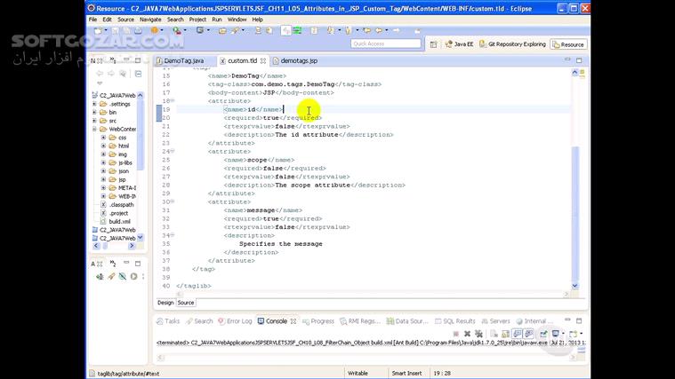
Task: Click the Pin Console icon
Action: 543,334
